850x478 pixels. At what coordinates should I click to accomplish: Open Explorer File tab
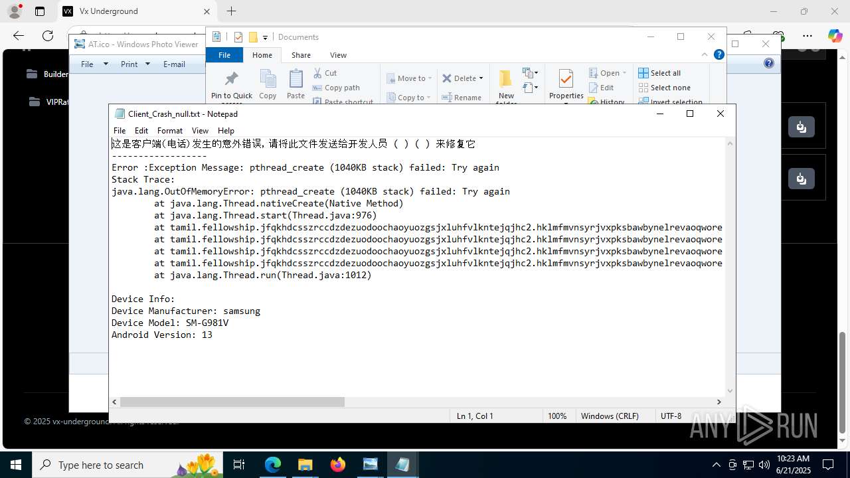(224, 55)
